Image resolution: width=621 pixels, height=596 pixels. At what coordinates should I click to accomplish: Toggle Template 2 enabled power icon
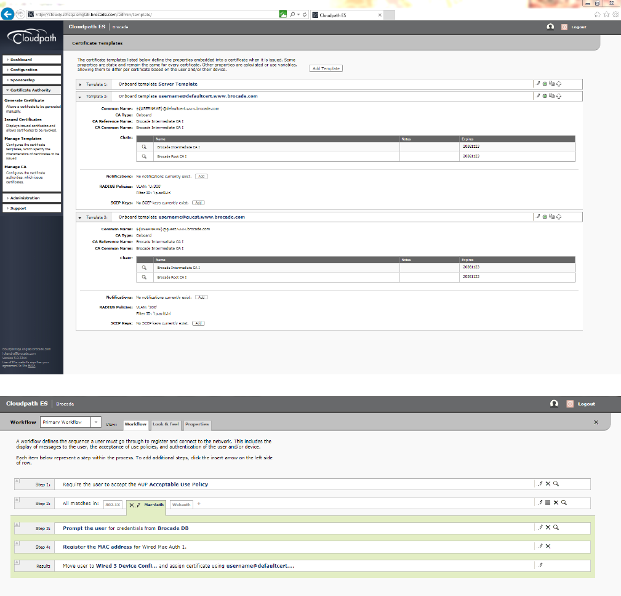[545, 95]
